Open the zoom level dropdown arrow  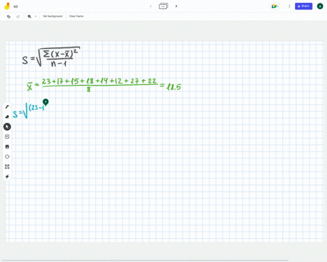click(x=35, y=16)
